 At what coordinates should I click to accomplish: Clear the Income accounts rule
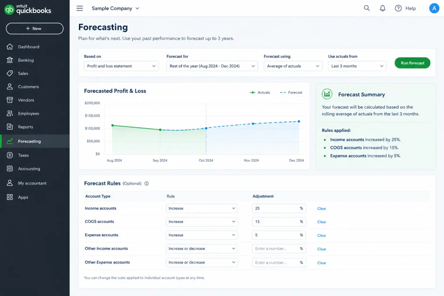(322, 208)
